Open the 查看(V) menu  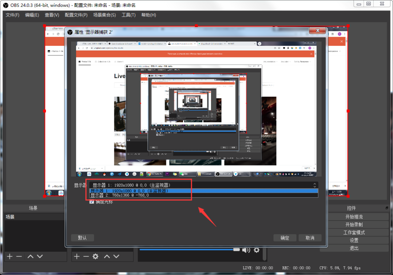[x=52, y=15]
